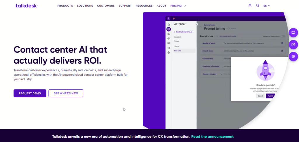Click the notification icon in demo header
Image resolution: width=299 pixels, height=142 pixels.
(174, 18)
